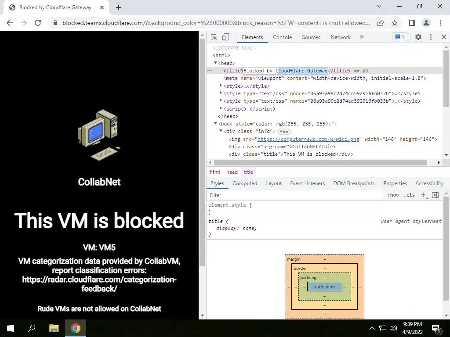Select the html opening tag node
This screenshot has height=337, width=450.
pyautogui.click(x=221, y=55)
